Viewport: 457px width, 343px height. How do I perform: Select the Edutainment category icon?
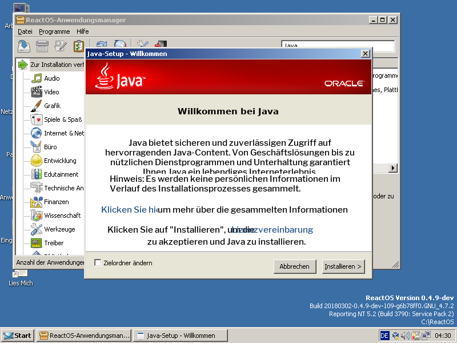(37, 174)
